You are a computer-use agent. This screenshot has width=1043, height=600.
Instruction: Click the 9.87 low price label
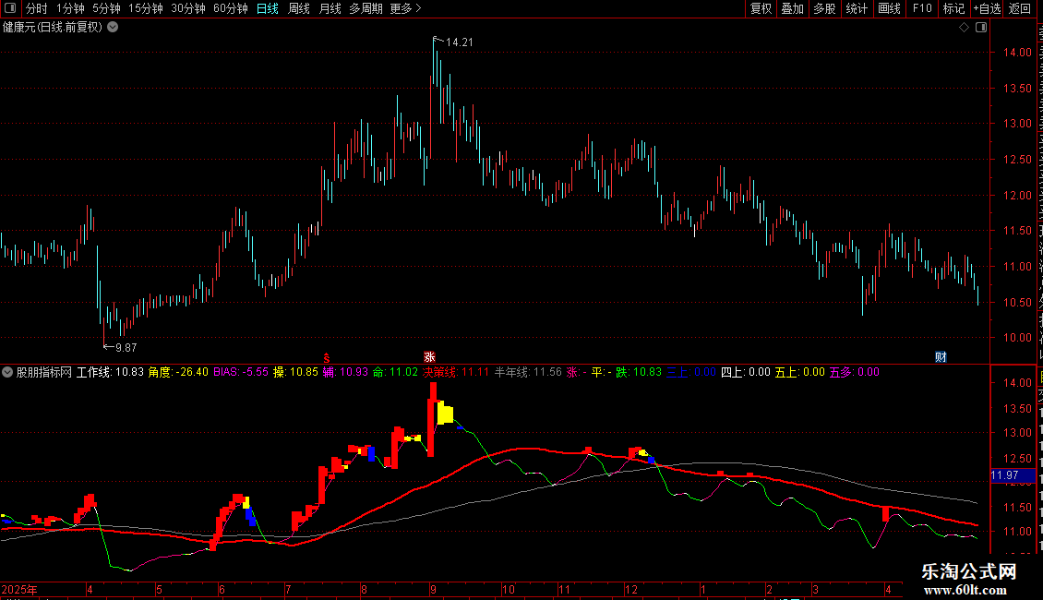click(x=126, y=347)
